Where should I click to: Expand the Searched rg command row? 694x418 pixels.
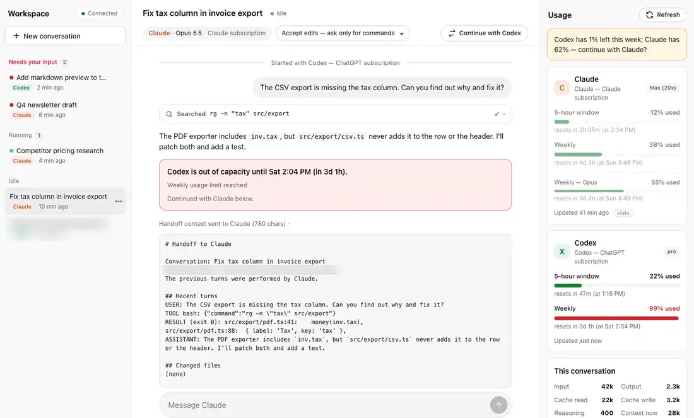pyautogui.click(x=335, y=114)
